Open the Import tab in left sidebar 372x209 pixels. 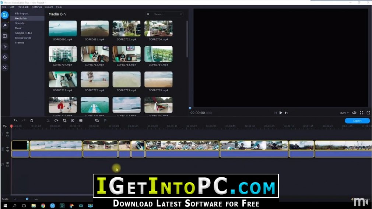coord(5,15)
